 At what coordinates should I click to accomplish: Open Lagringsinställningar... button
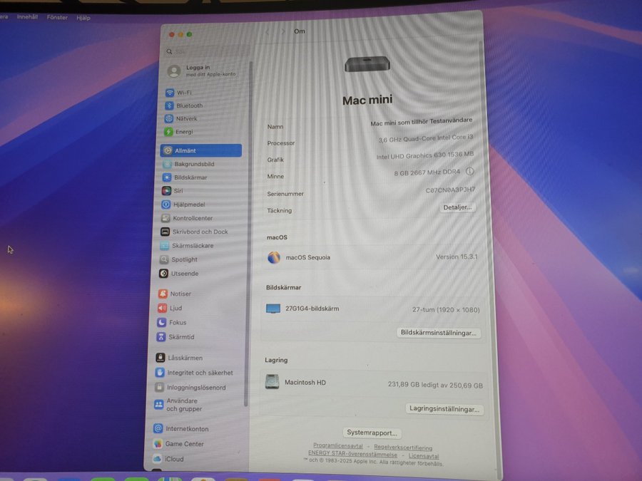tap(444, 408)
